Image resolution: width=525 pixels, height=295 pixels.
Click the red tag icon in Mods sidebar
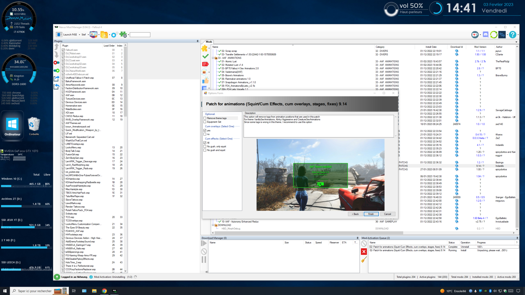point(205,64)
